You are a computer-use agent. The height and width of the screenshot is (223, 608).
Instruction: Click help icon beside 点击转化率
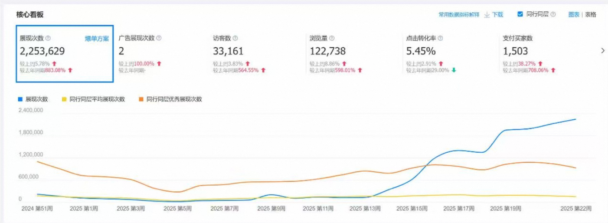pos(440,38)
